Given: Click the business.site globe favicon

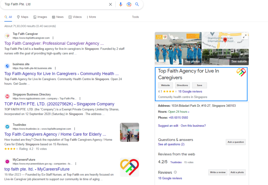Looking at the screenshot, I should [7, 66].
